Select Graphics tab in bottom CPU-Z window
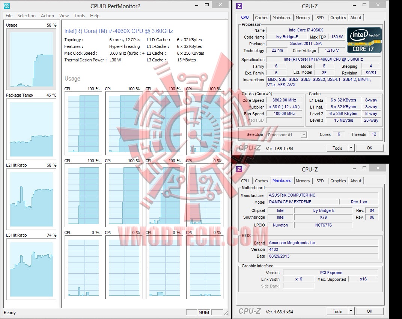 pyautogui.click(x=338, y=180)
